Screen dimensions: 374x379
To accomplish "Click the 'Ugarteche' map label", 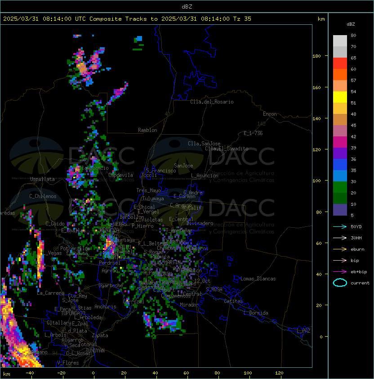I will click(x=111, y=285).
